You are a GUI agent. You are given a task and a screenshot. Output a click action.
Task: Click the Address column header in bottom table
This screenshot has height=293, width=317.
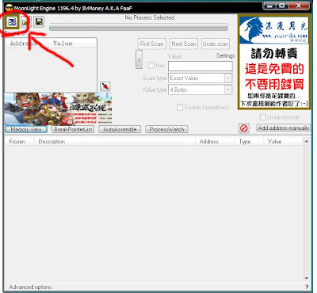tap(215, 142)
